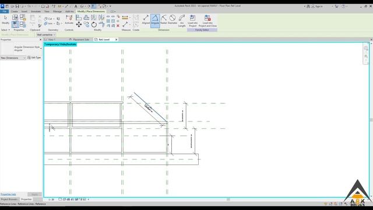
Task: Select the Copy tool in Modify panel
Action: pos(86,24)
